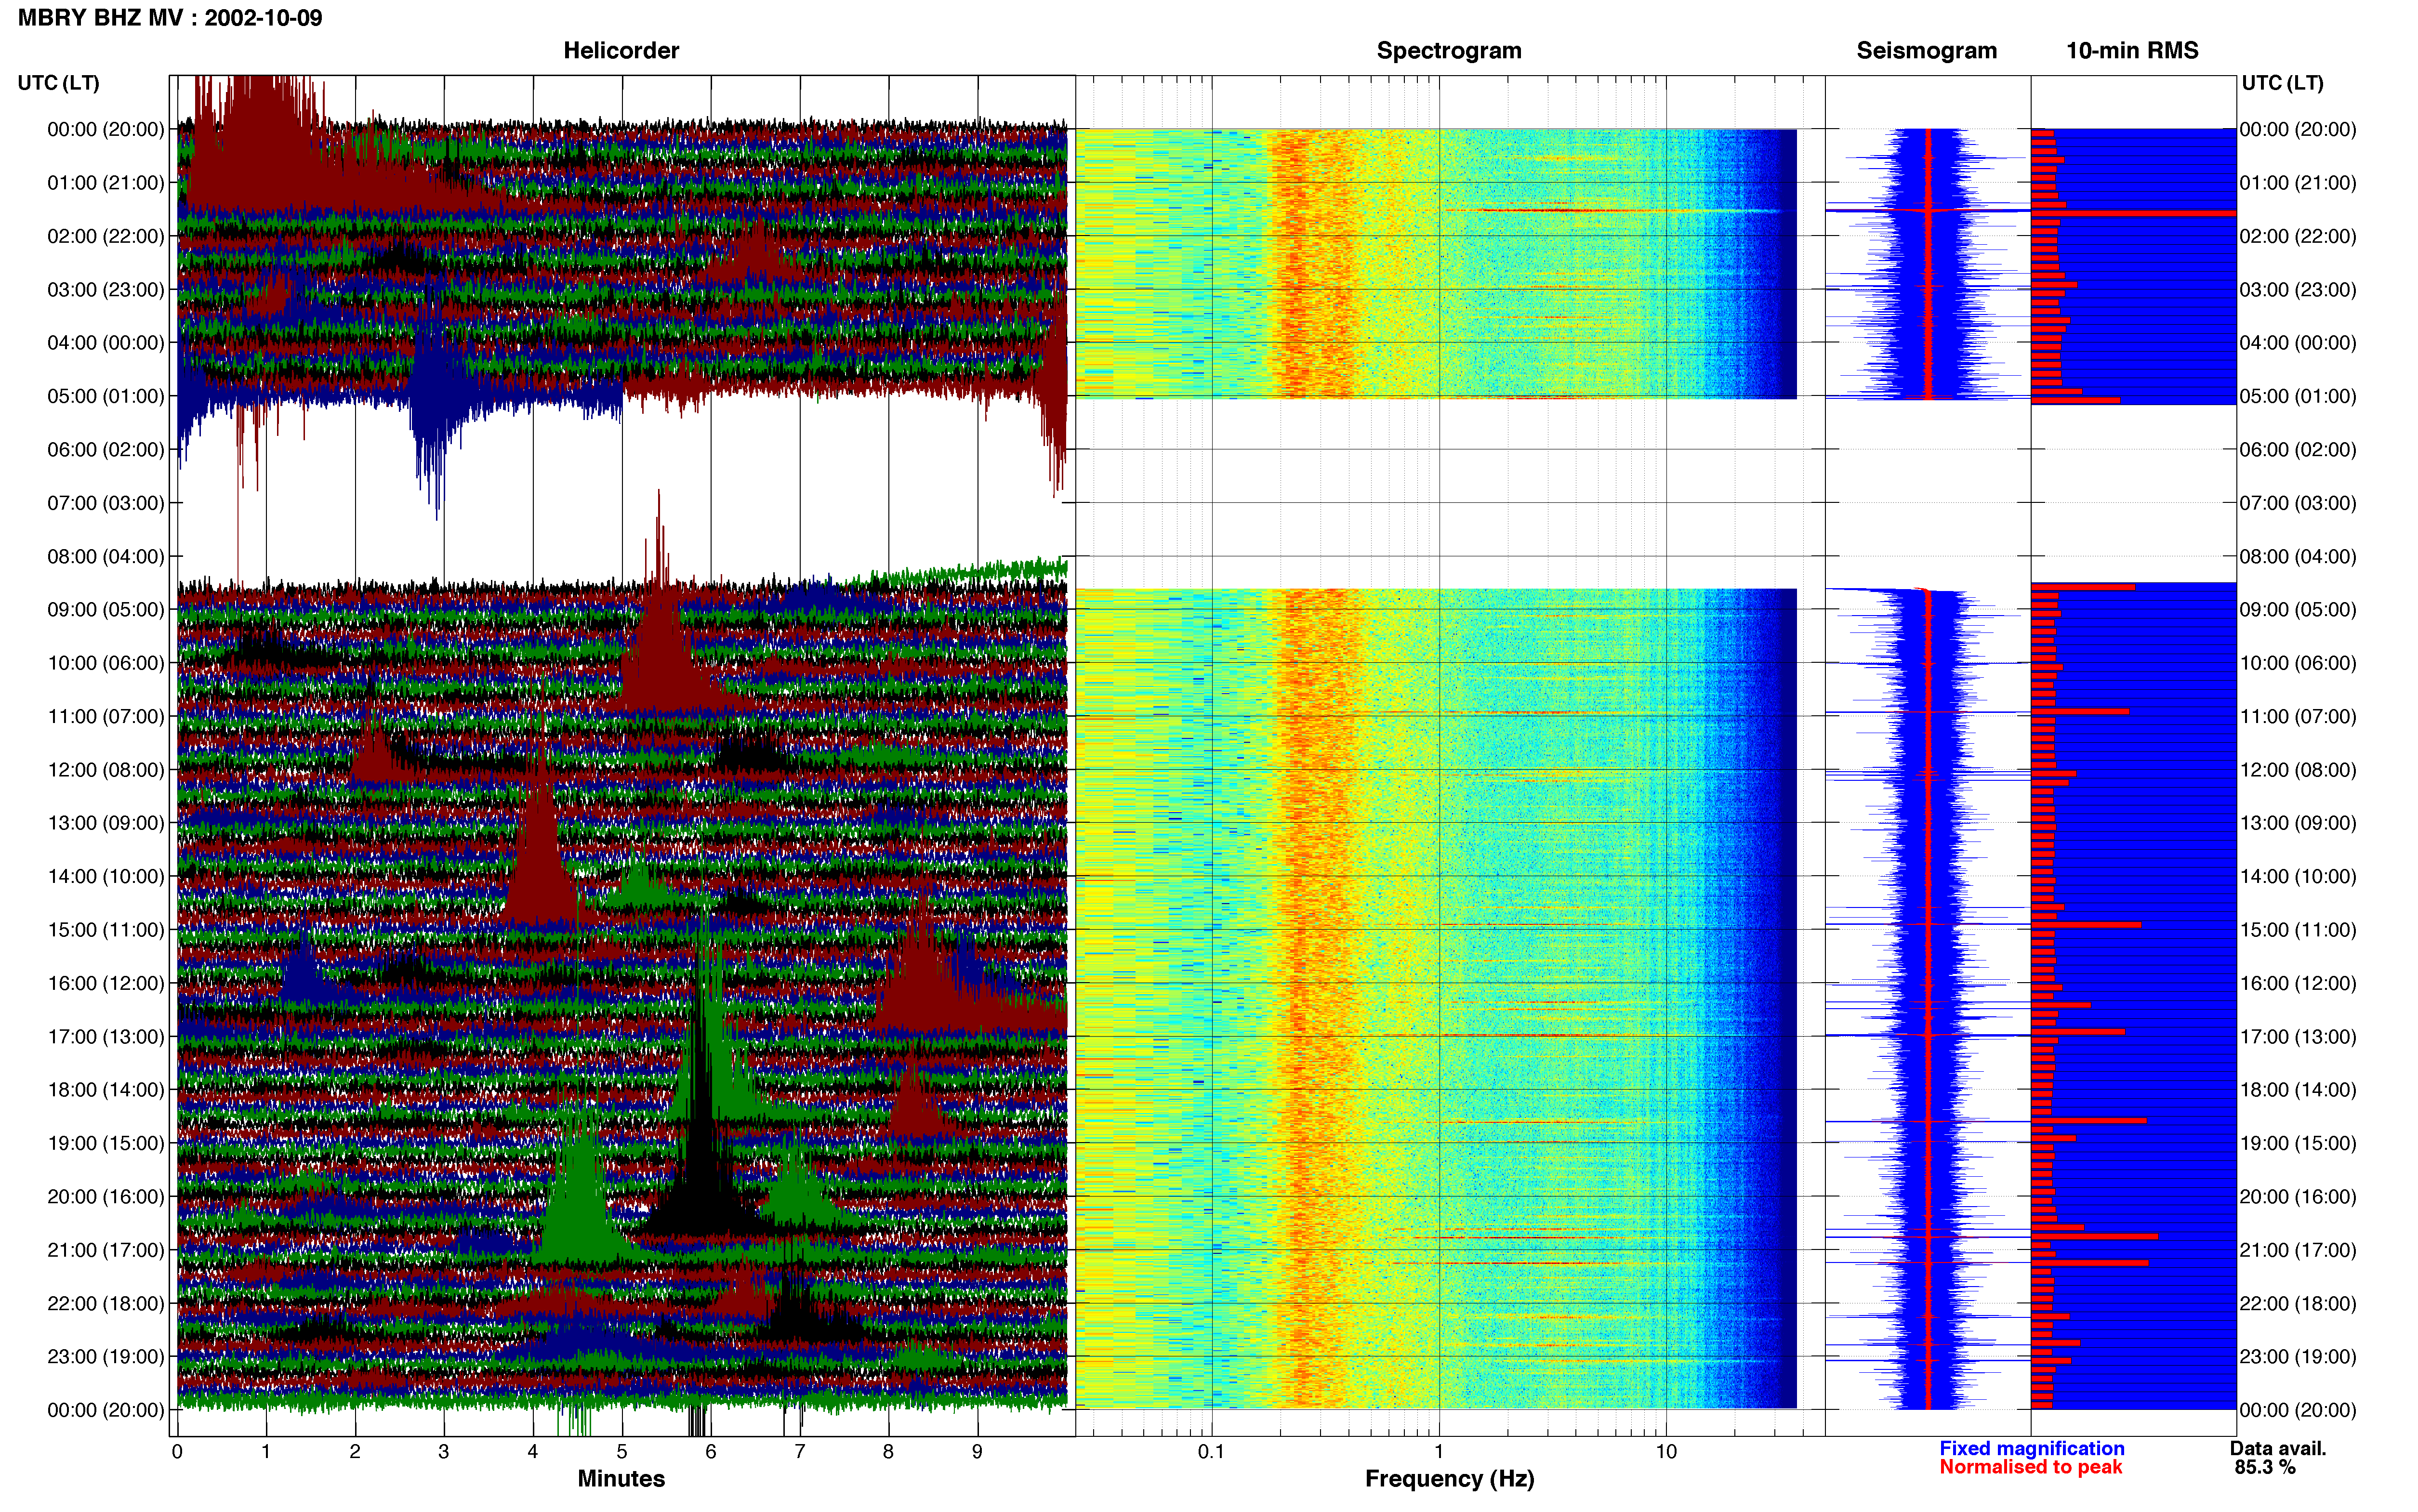This screenshot has width=2418, height=1512.
Task: Click right time label '09:00 (05:00)'
Action: point(2298,610)
